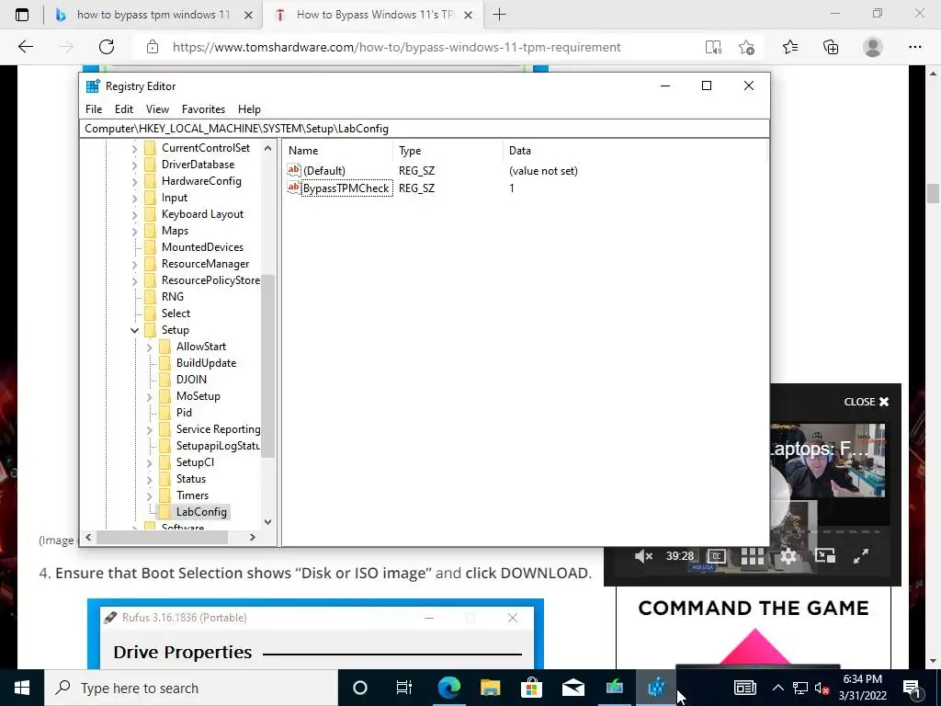Image resolution: width=941 pixels, height=706 pixels.
Task: Click the browser URL address bar
Action: tap(396, 47)
